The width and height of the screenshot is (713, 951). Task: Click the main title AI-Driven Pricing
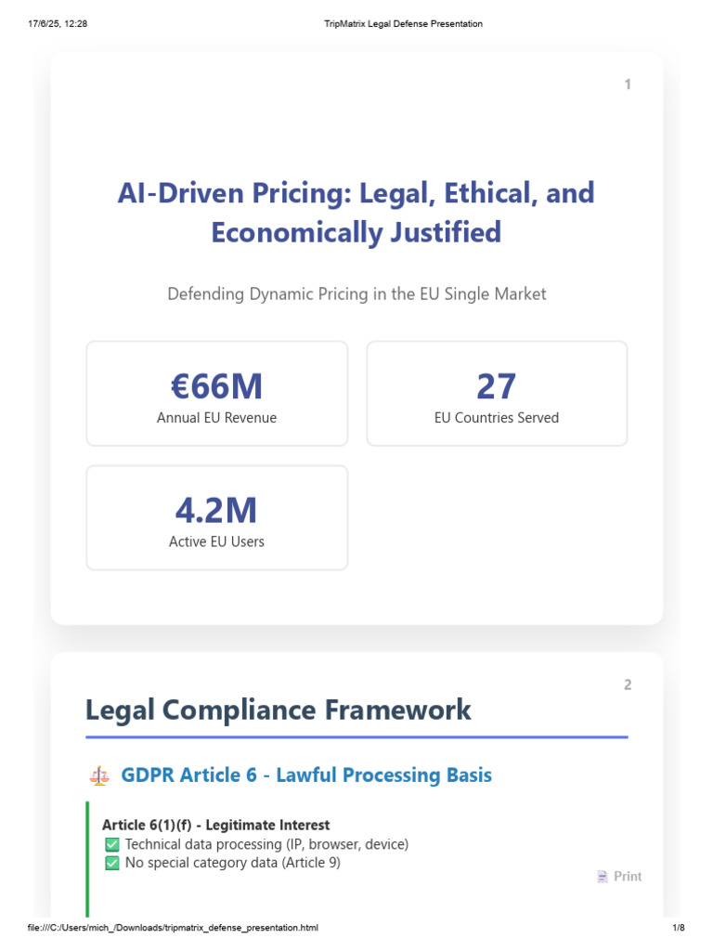point(356,213)
